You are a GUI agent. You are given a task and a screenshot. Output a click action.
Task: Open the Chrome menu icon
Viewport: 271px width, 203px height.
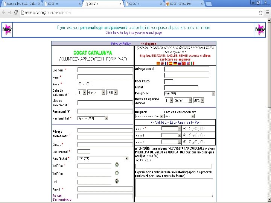pos(267,12)
